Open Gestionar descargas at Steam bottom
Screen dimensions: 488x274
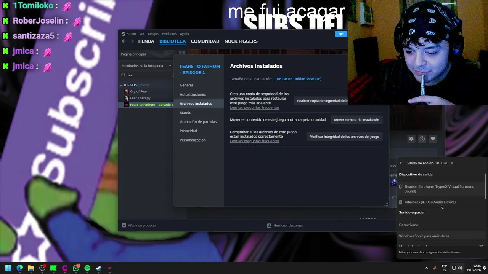coord(285,225)
